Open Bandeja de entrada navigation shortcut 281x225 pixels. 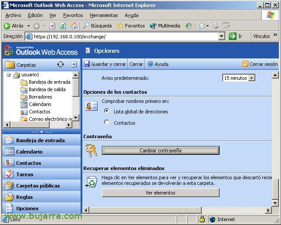pos(41,140)
